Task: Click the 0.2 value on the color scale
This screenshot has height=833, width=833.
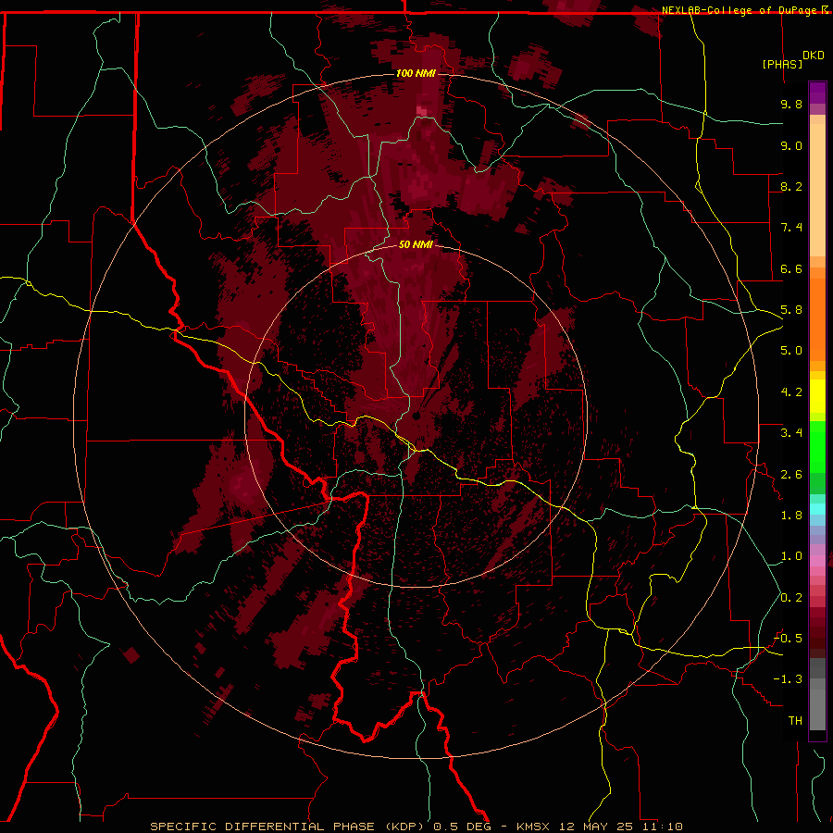Action: pos(791,598)
